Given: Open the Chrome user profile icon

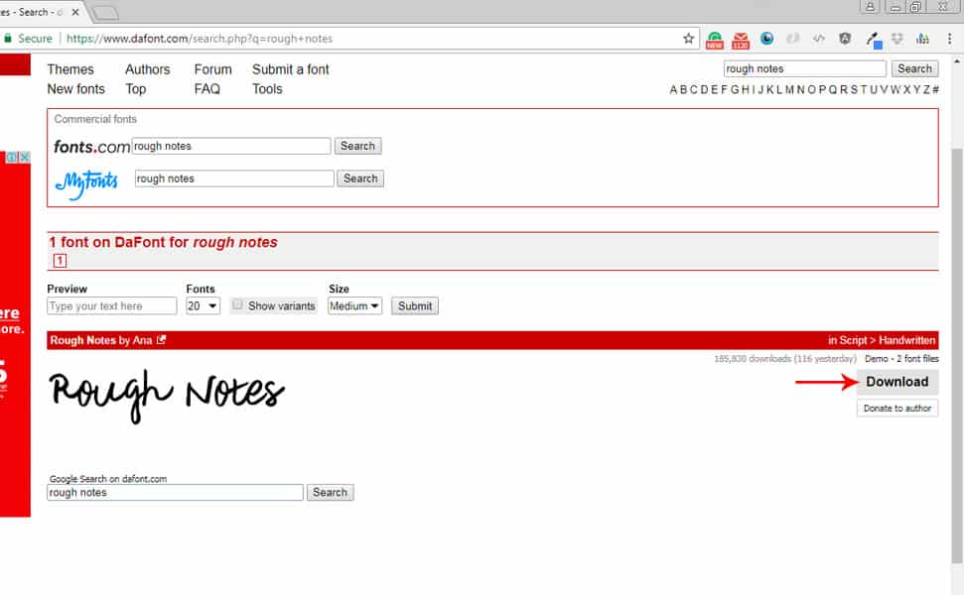Looking at the screenshot, I should coord(870,7).
